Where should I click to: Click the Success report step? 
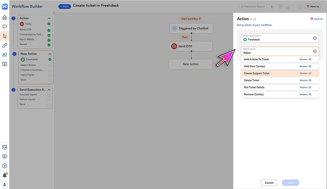(x=28, y=94)
